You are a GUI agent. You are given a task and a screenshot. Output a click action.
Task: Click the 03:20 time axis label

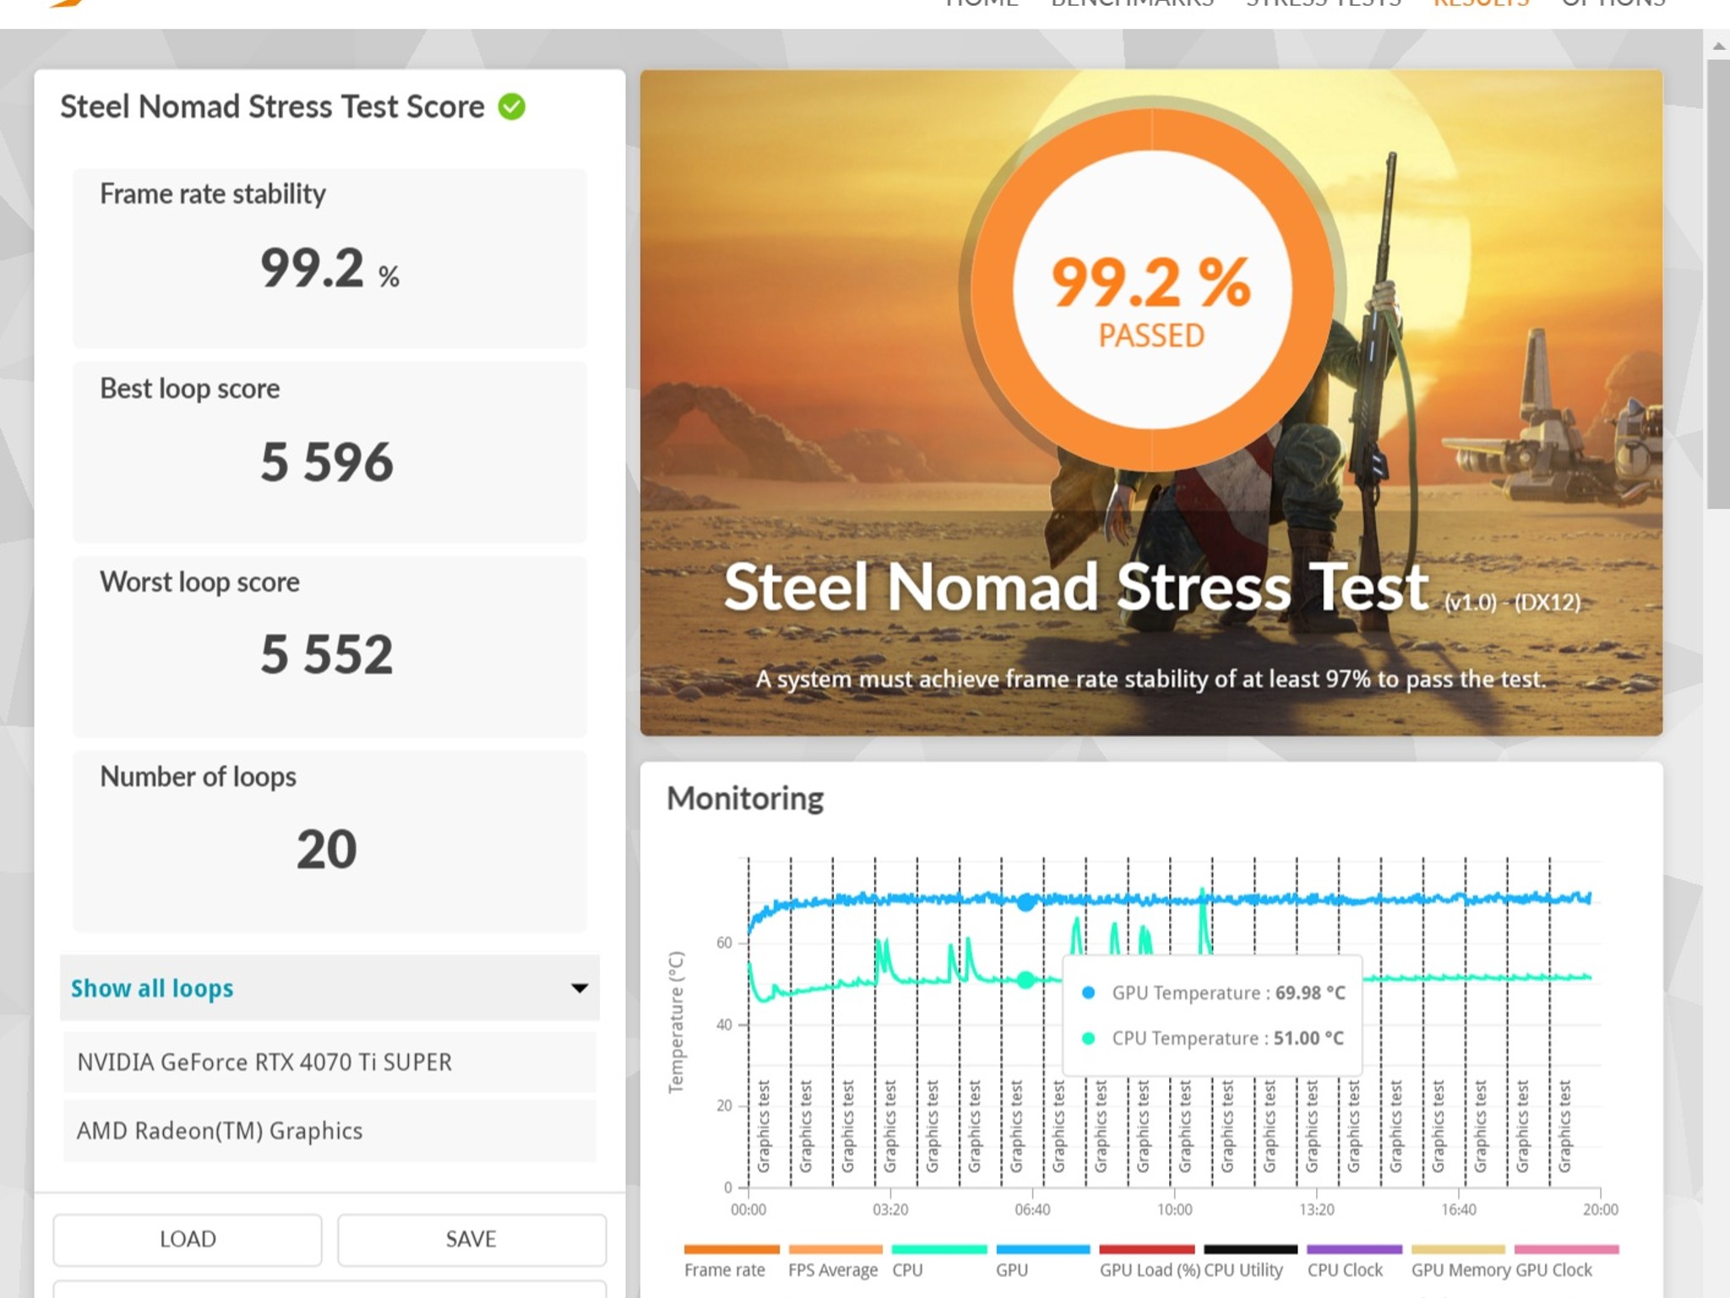[x=890, y=1210]
